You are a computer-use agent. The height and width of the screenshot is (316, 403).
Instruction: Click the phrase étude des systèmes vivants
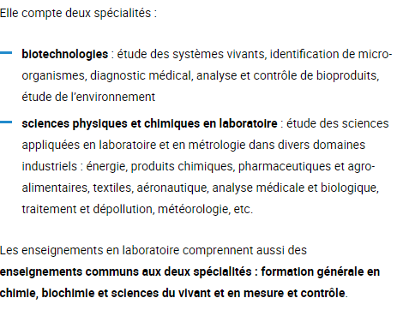coord(192,54)
